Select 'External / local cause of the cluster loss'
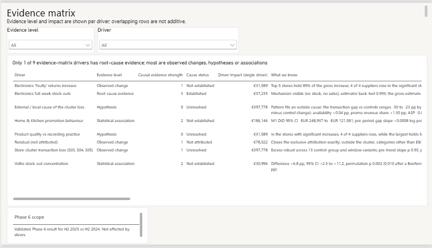Viewport: 432px width, 248px height. tap(49, 107)
